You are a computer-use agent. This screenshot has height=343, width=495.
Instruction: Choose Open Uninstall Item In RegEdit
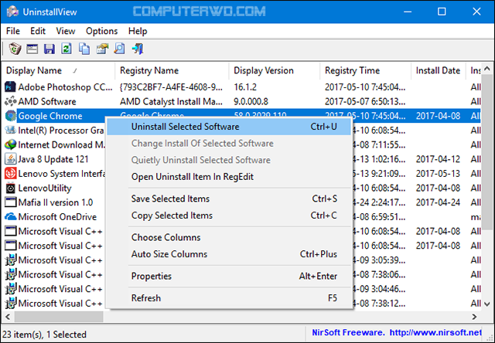coord(229,177)
